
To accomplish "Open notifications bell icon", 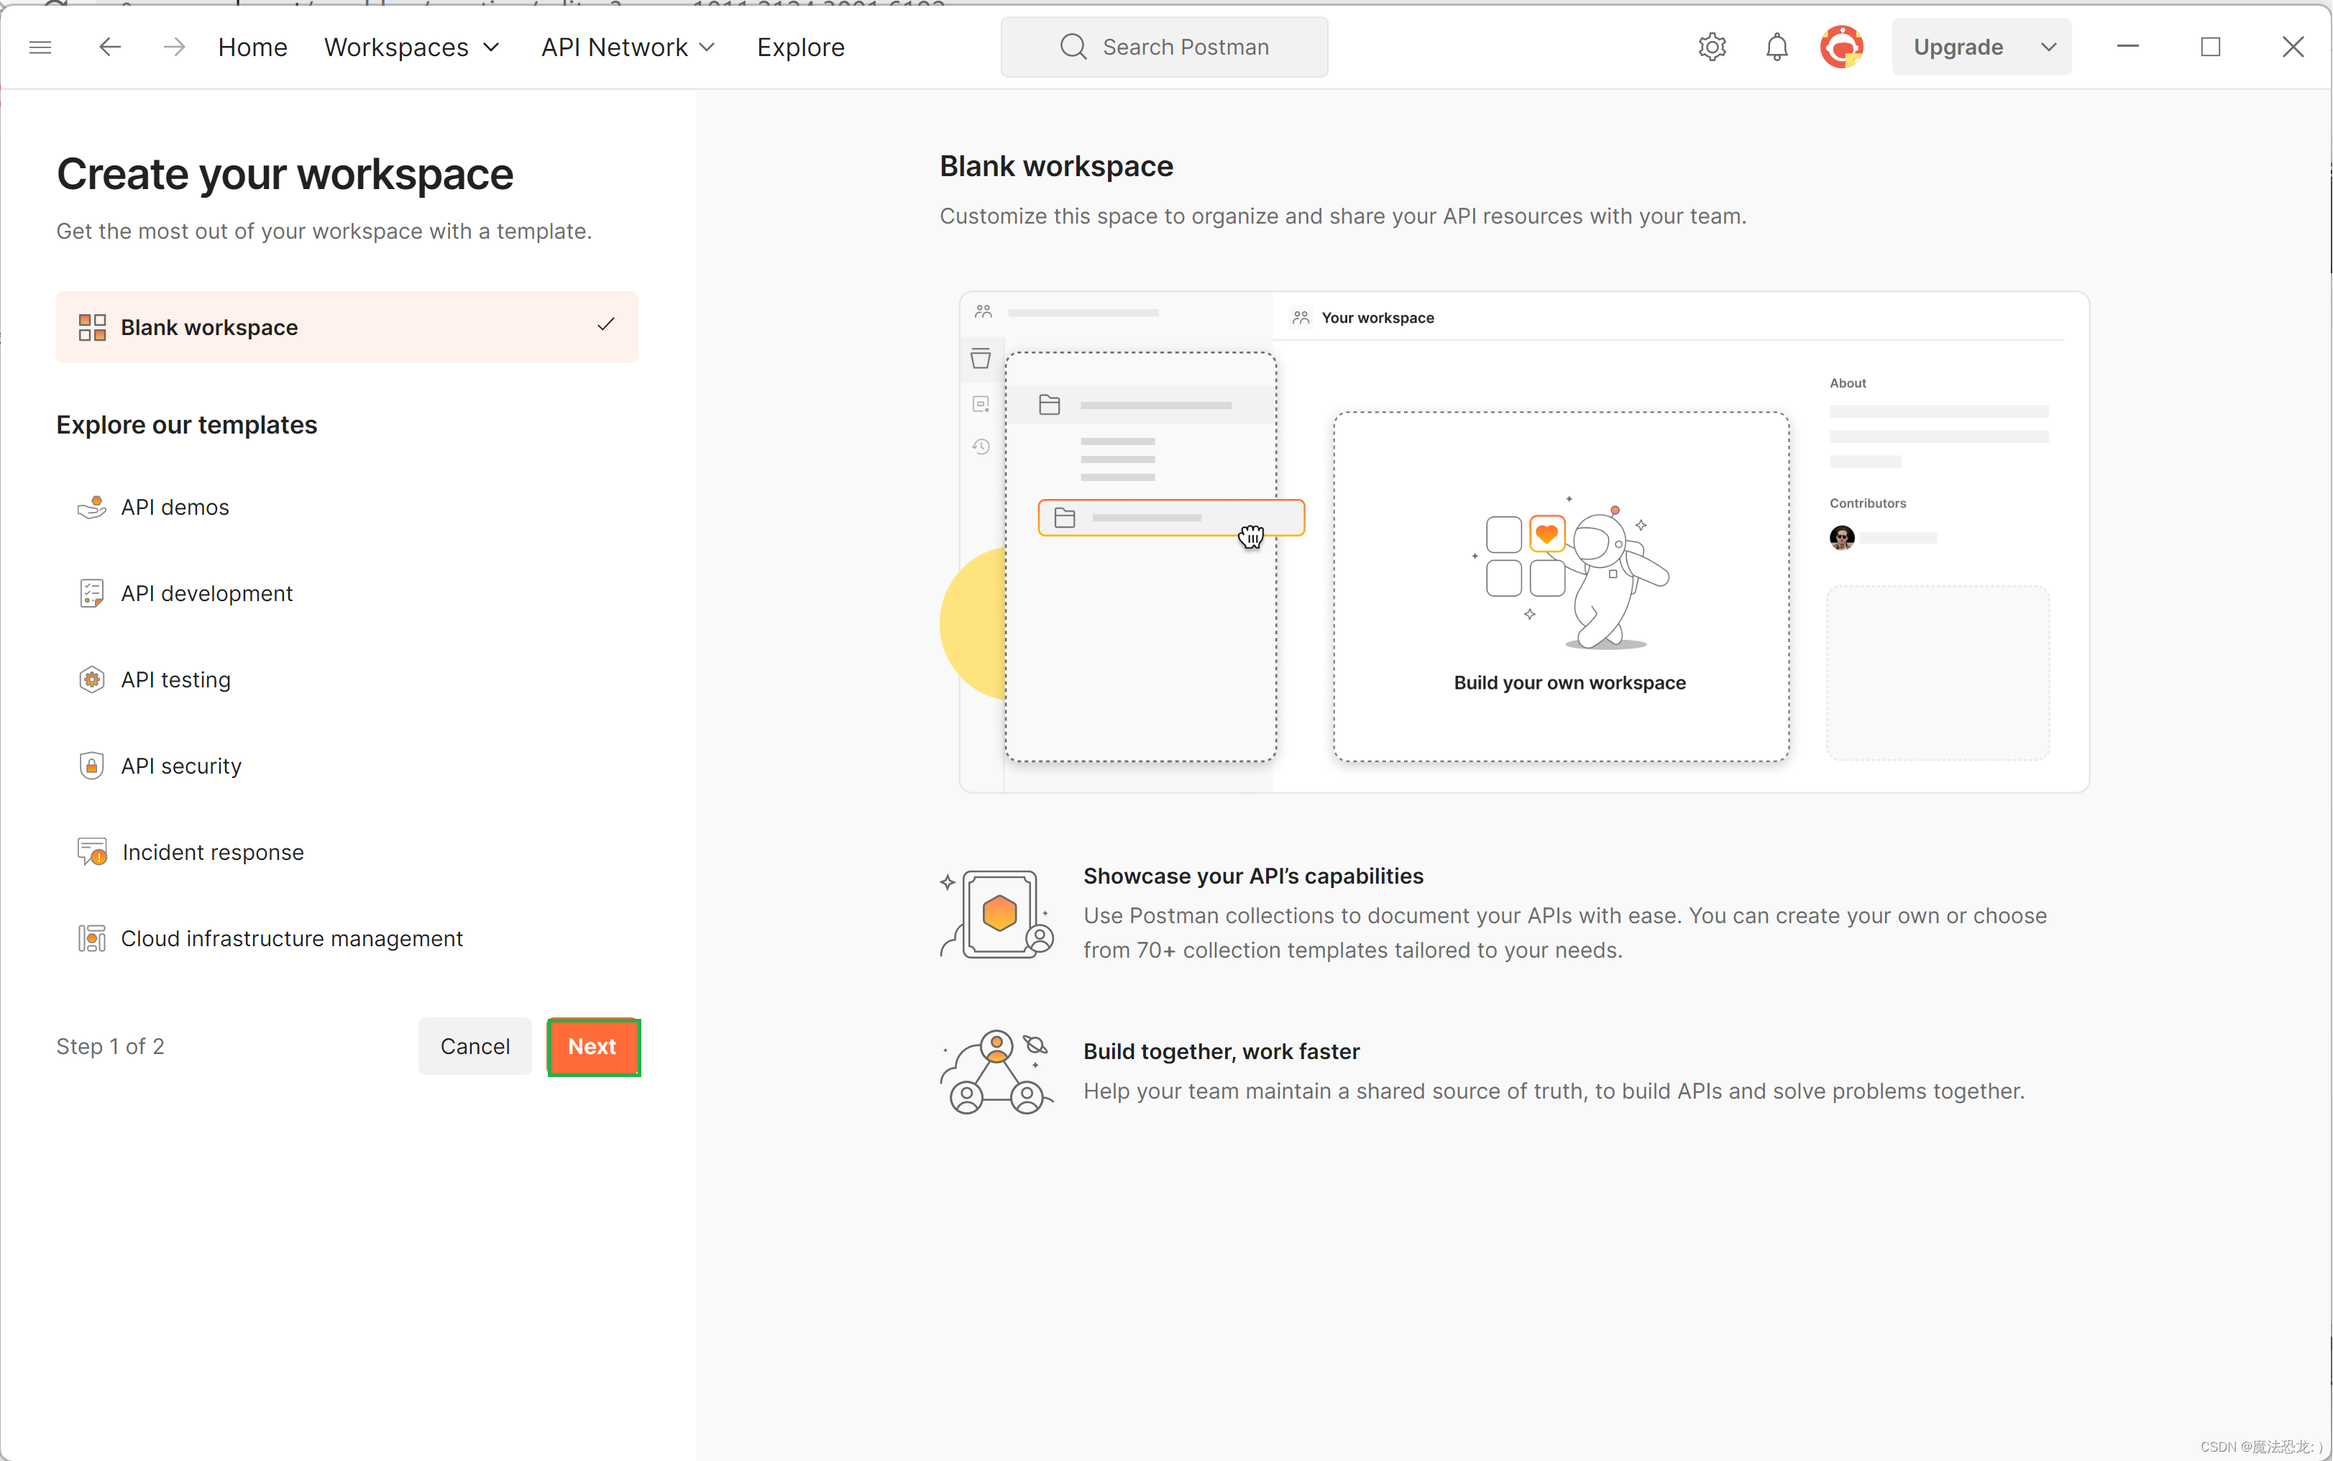I will pyautogui.click(x=1777, y=47).
